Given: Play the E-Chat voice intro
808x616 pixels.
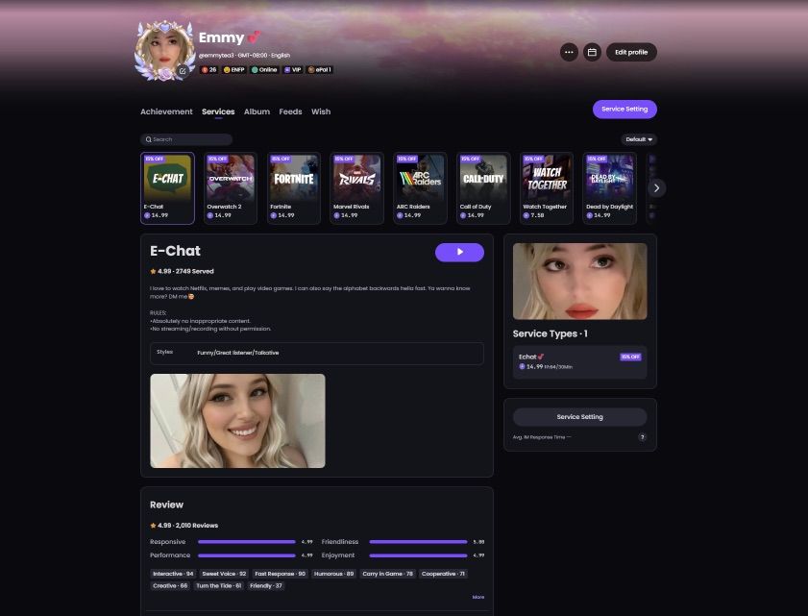Looking at the screenshot, I should point(459,252).
